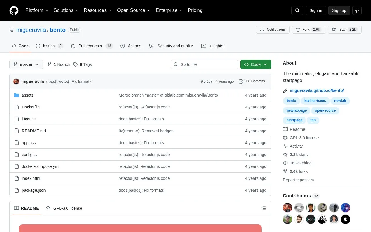The image size is (371, 232).
Task: Expand the Enterprise menu
Action: click(169, 10)
